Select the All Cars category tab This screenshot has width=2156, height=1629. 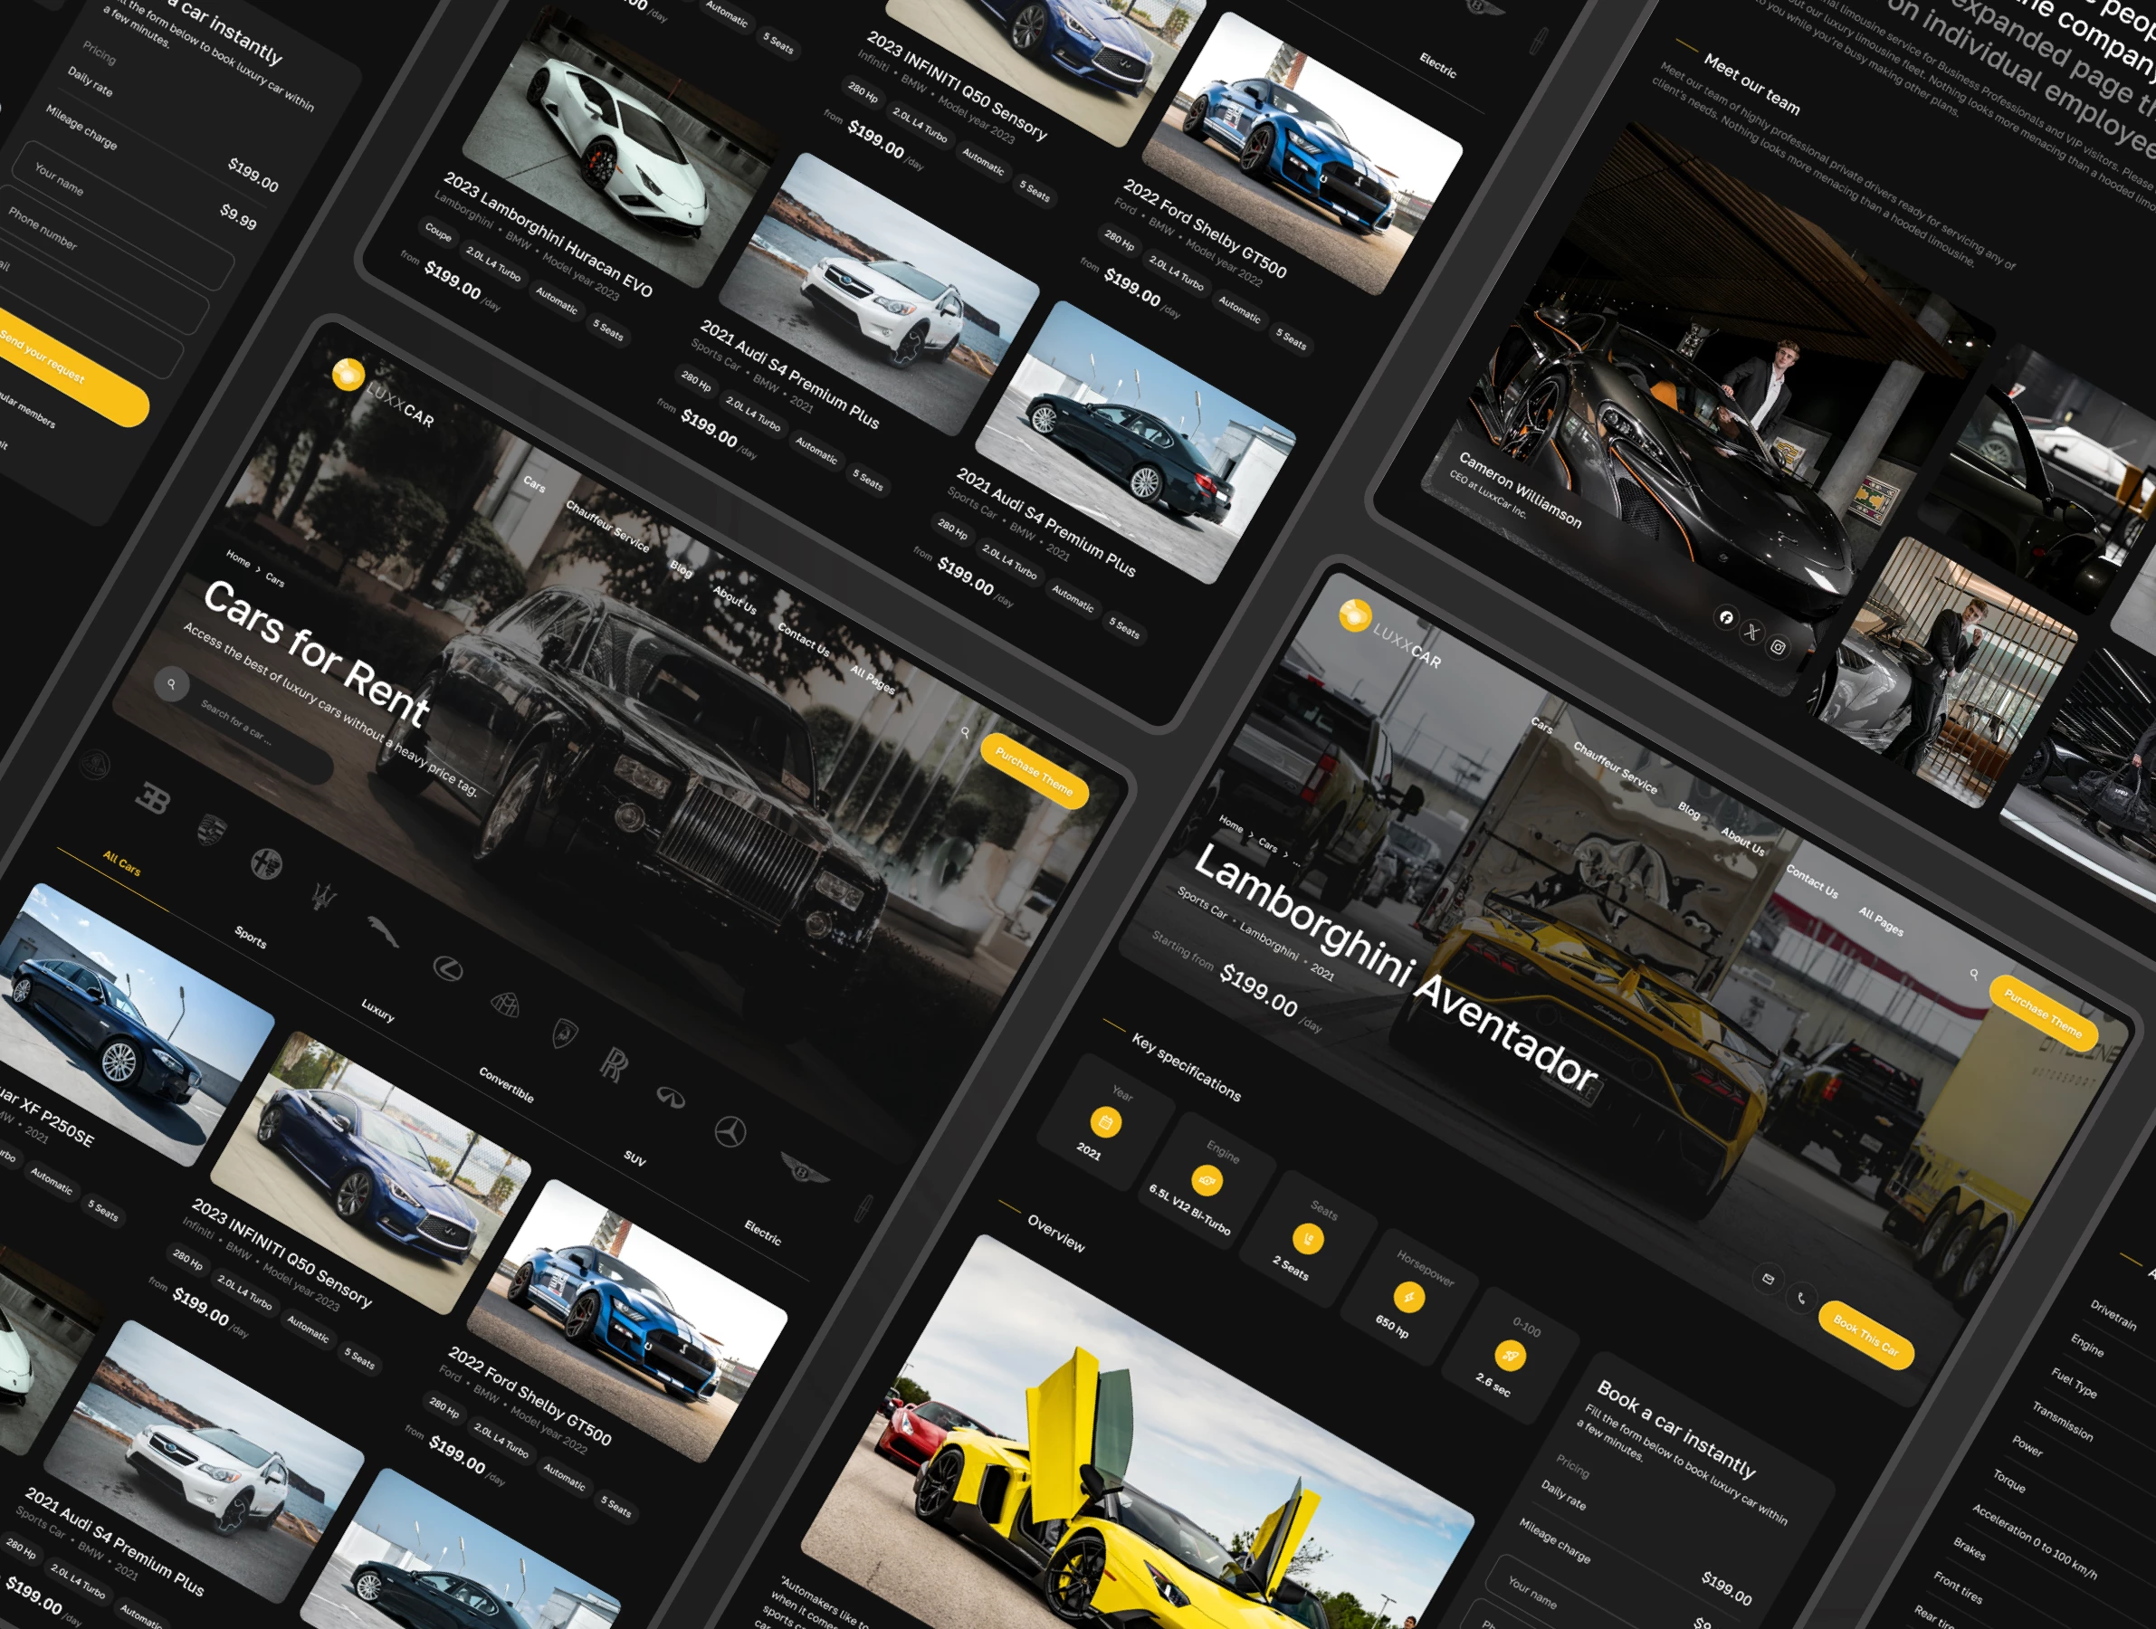tap(122, 863)
